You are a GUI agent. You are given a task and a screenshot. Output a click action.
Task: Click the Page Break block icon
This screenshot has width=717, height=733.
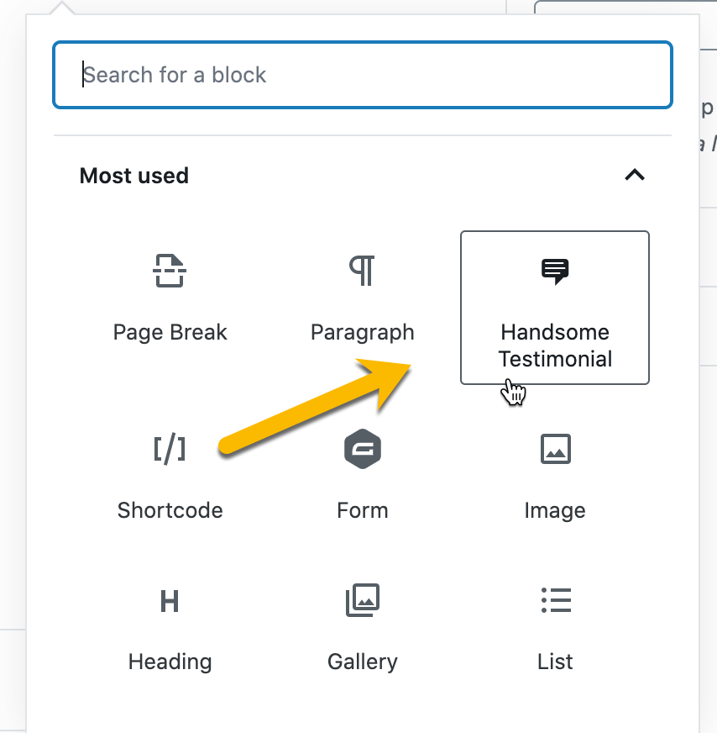click(x=170, y=270)
